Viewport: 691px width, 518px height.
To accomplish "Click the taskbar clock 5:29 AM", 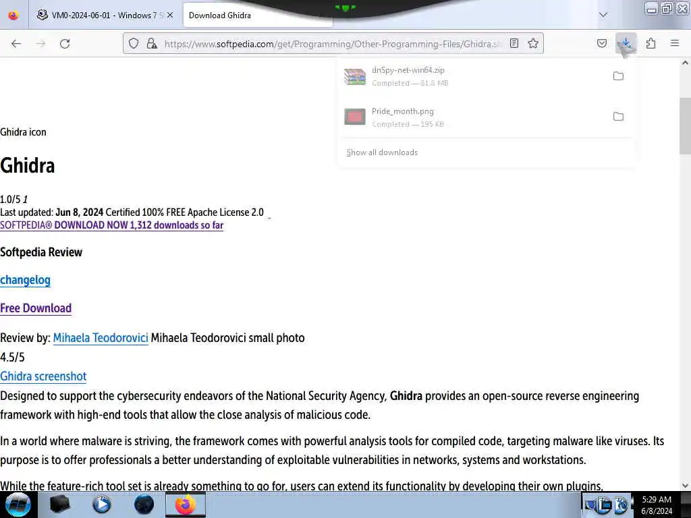I will click(x=657, y=500).
